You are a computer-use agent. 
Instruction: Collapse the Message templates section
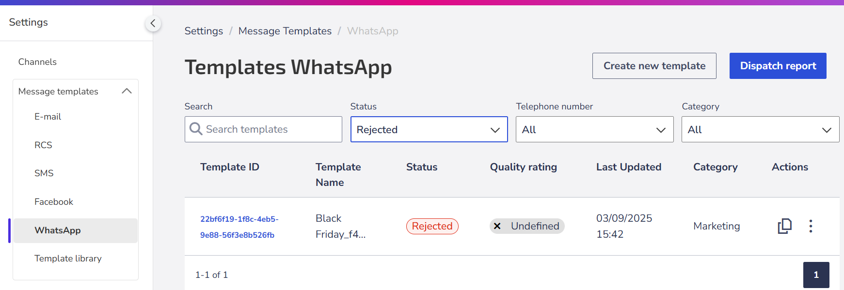click(127, 91)
